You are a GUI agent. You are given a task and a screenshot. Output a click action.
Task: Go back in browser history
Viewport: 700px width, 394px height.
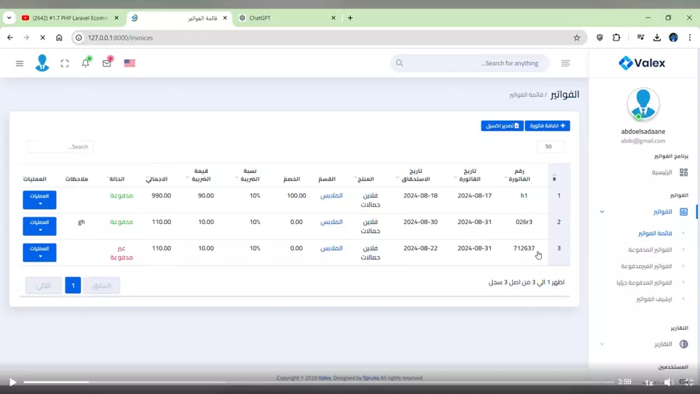pos(10,38)
